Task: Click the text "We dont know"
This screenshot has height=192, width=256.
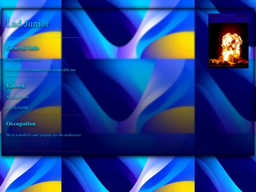Action: 18,97
